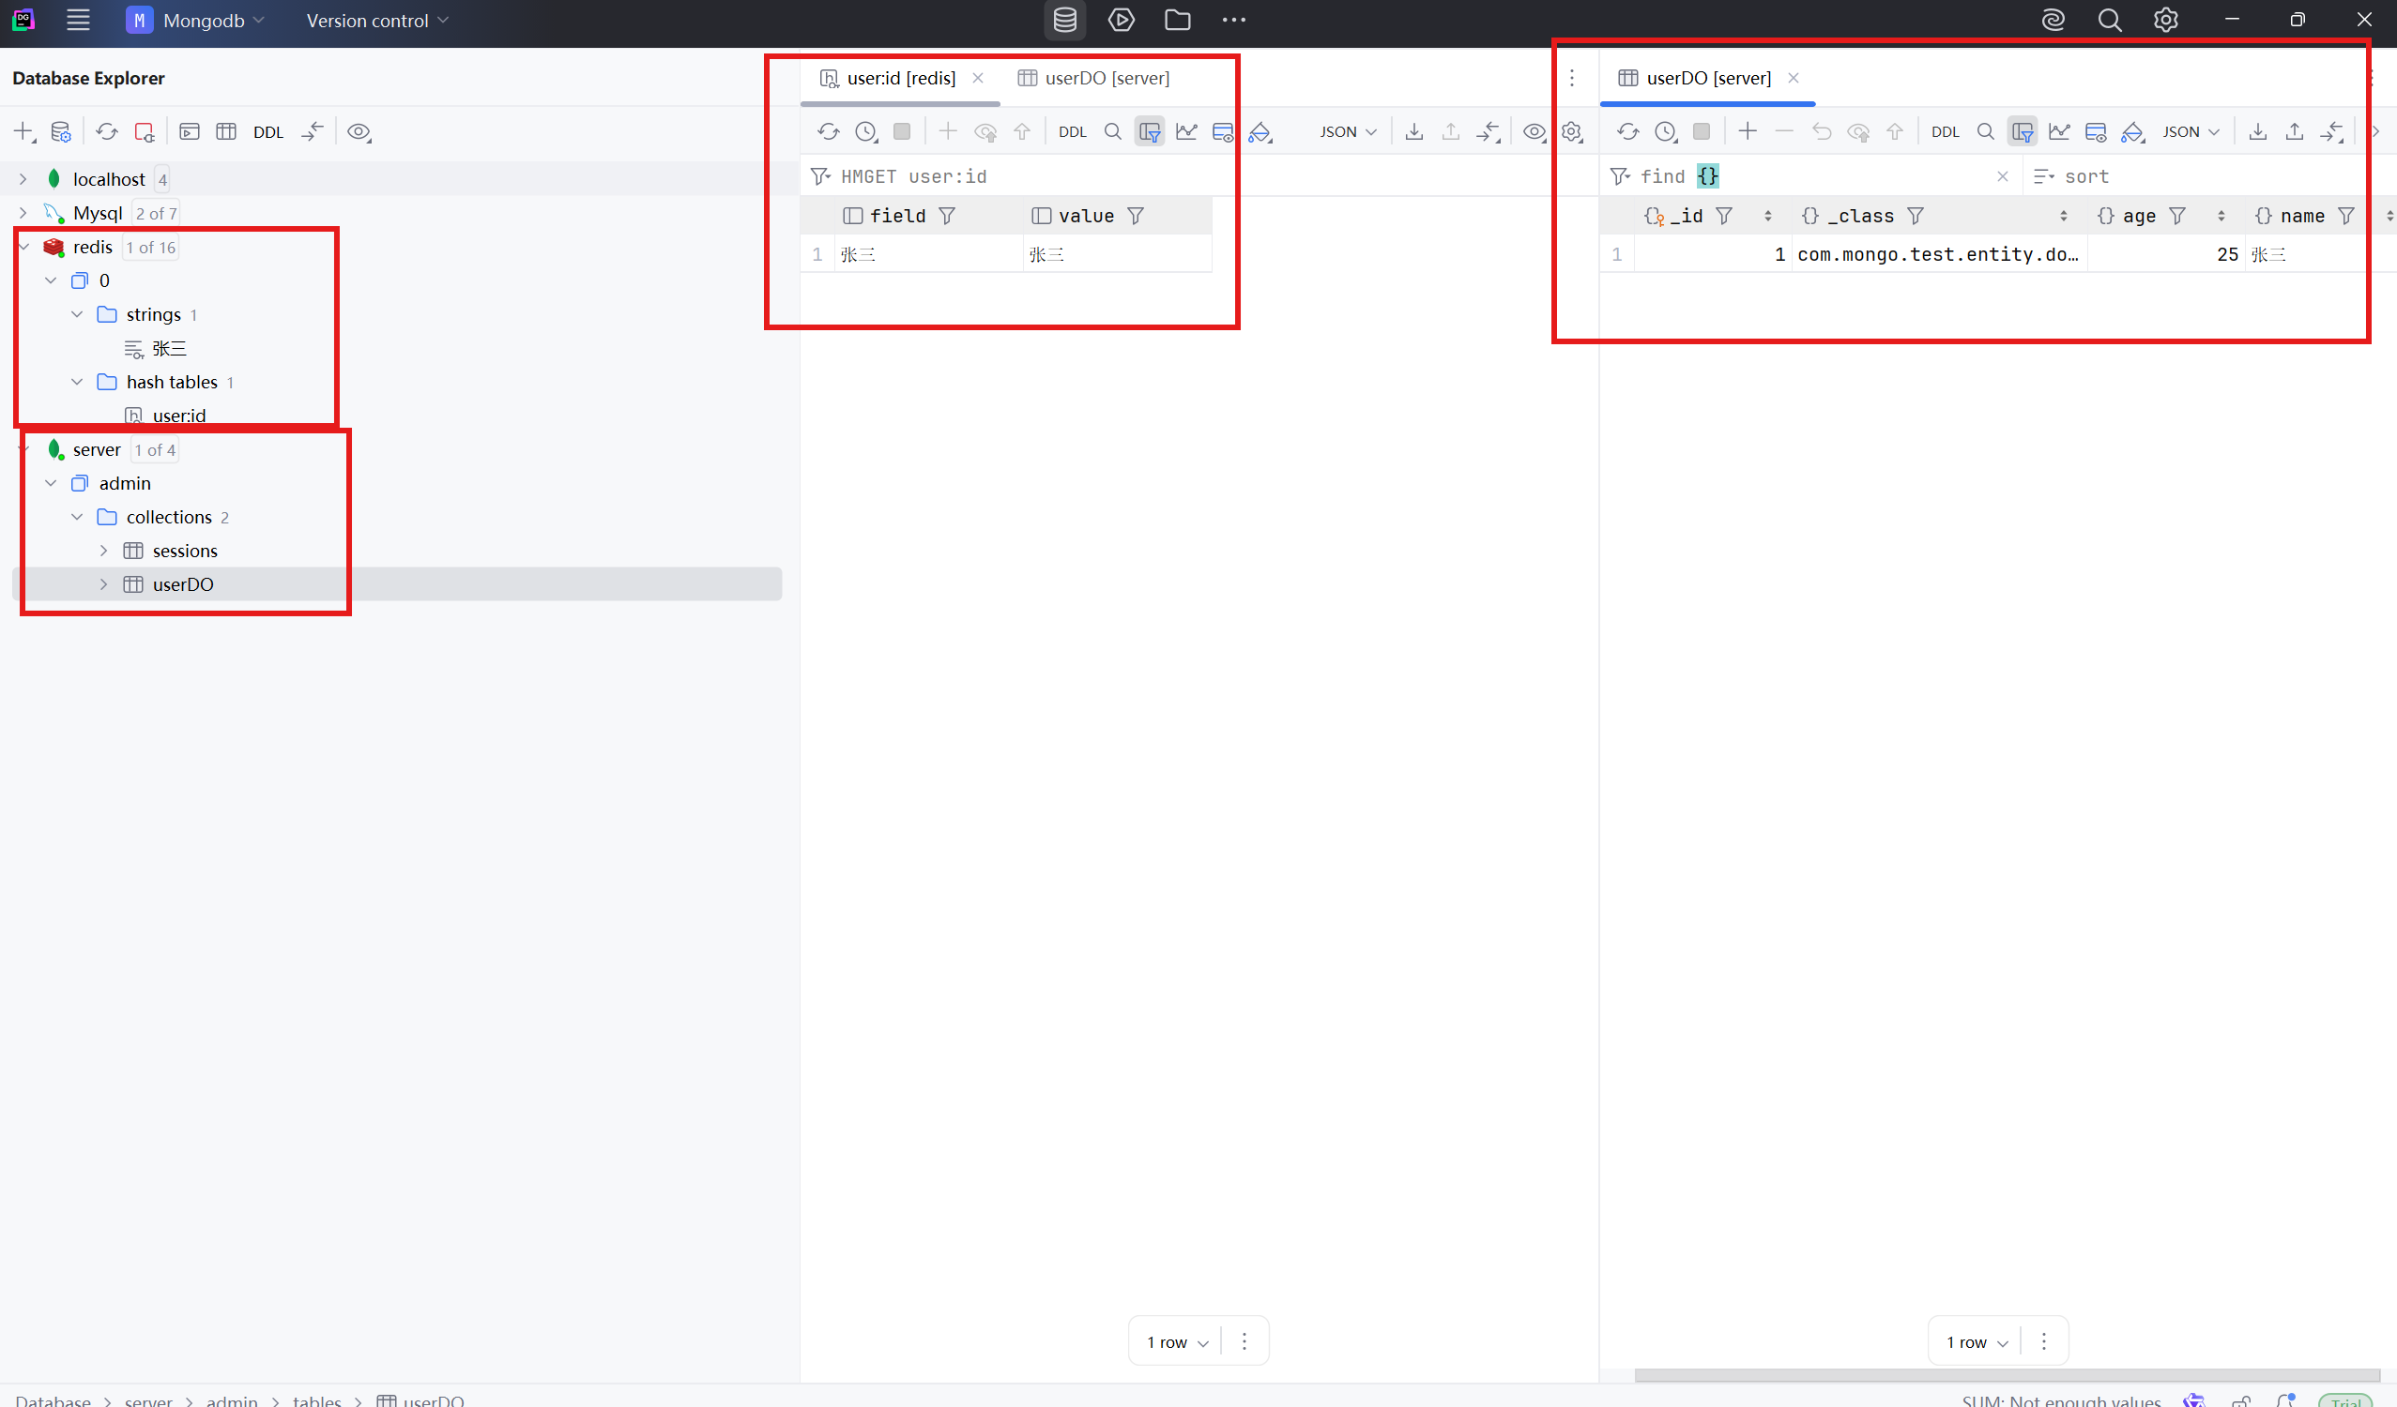Collapse the hash tables folder
This screenshot has width=2397, height=1407.
[x=77, y=382]
